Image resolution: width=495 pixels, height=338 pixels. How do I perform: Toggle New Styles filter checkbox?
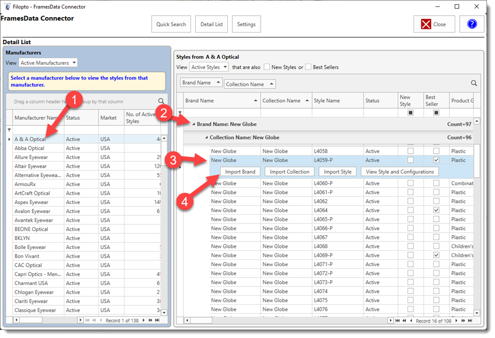pyautogui.click(x=267, y=67)
